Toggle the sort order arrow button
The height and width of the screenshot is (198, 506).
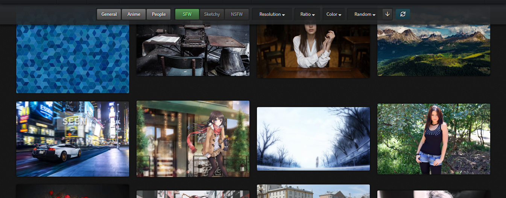pos(387,14)
